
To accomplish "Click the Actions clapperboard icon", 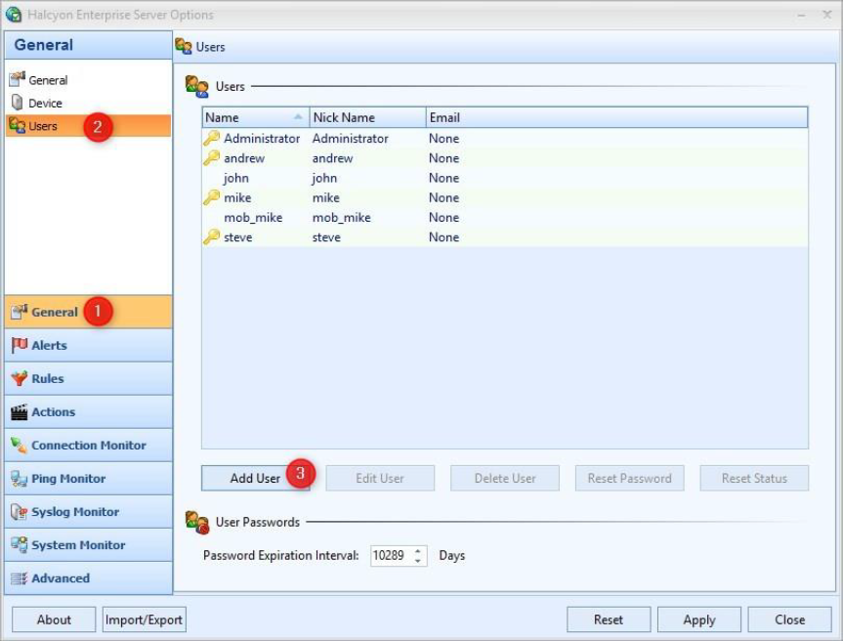I will (x=19, y=412).
